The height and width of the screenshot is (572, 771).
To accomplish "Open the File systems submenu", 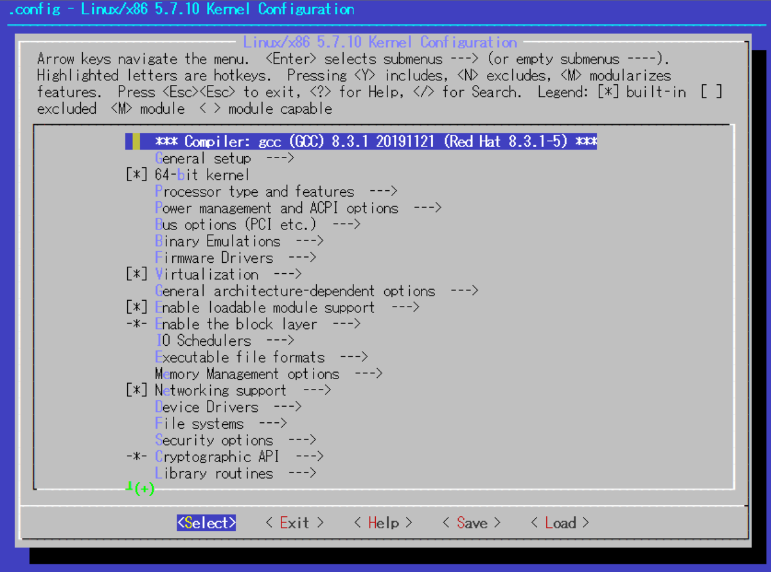I will [221, 424].
